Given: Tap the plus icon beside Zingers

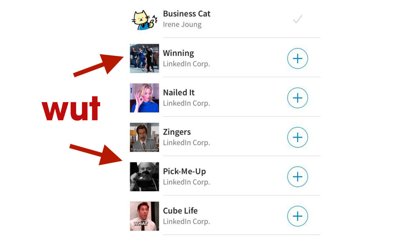Looking at the screenshot, I should (297, 137).
